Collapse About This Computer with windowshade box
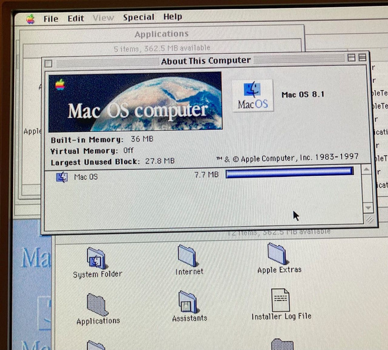388x350 pixels. [x=362, y=58]
